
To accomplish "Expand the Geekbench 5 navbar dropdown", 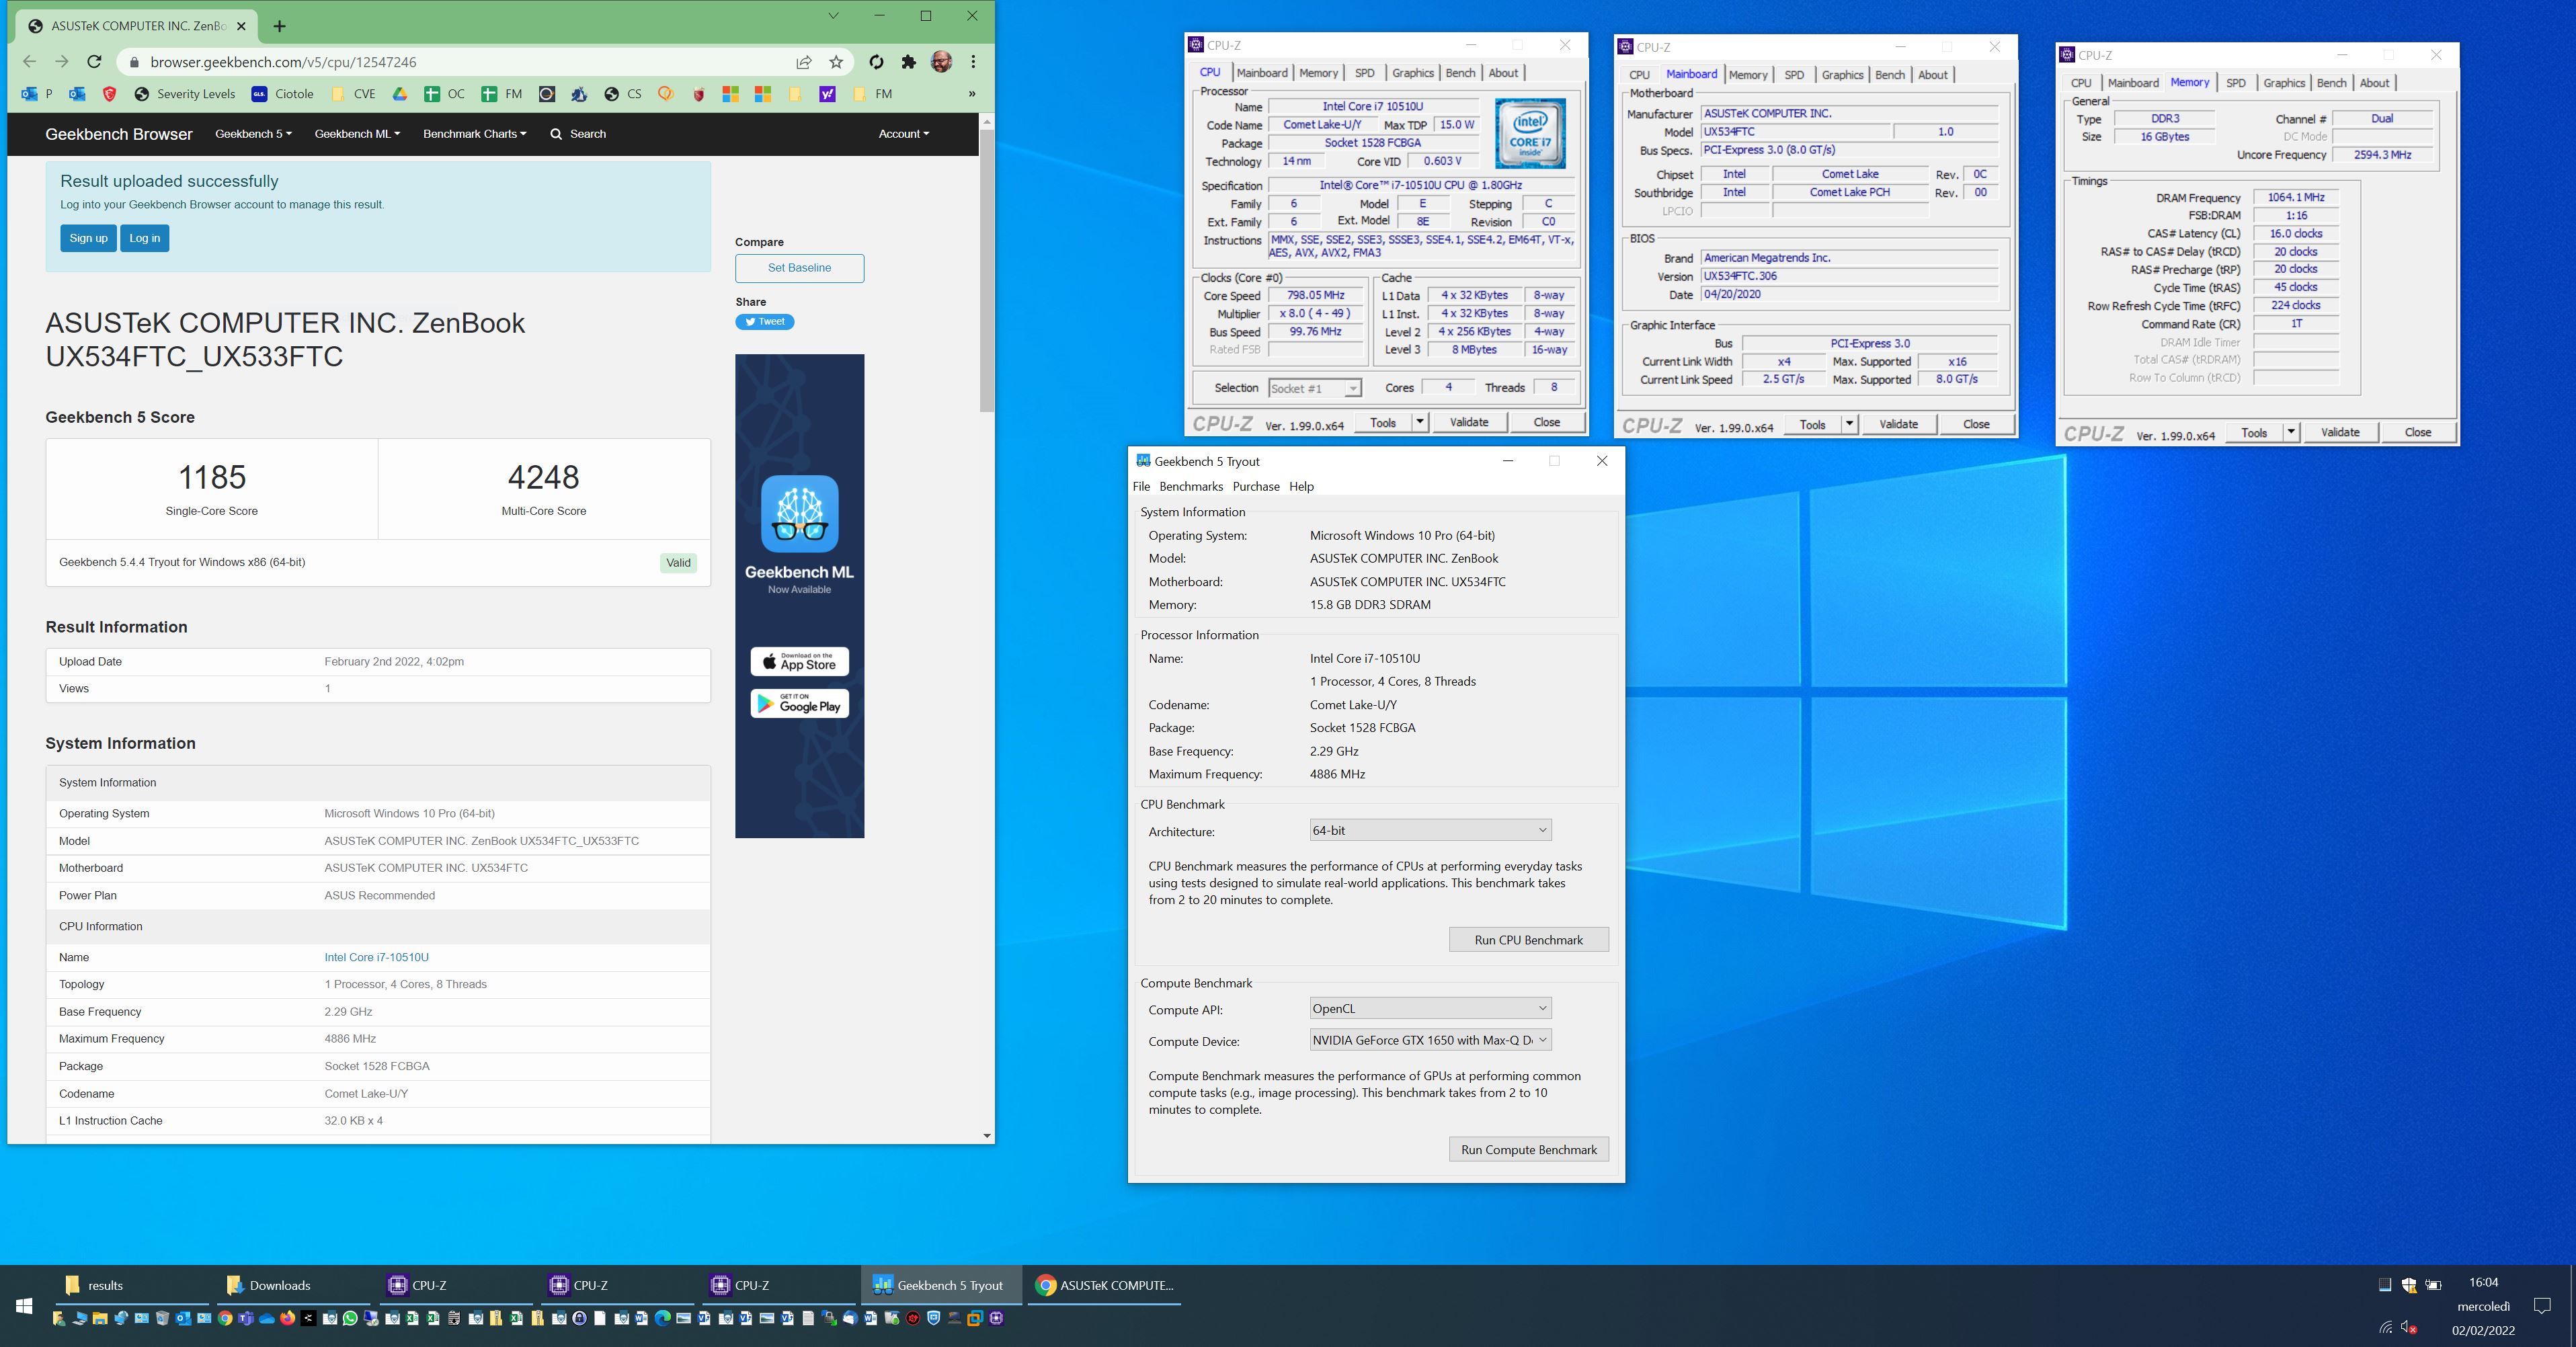I will point(253,134).
